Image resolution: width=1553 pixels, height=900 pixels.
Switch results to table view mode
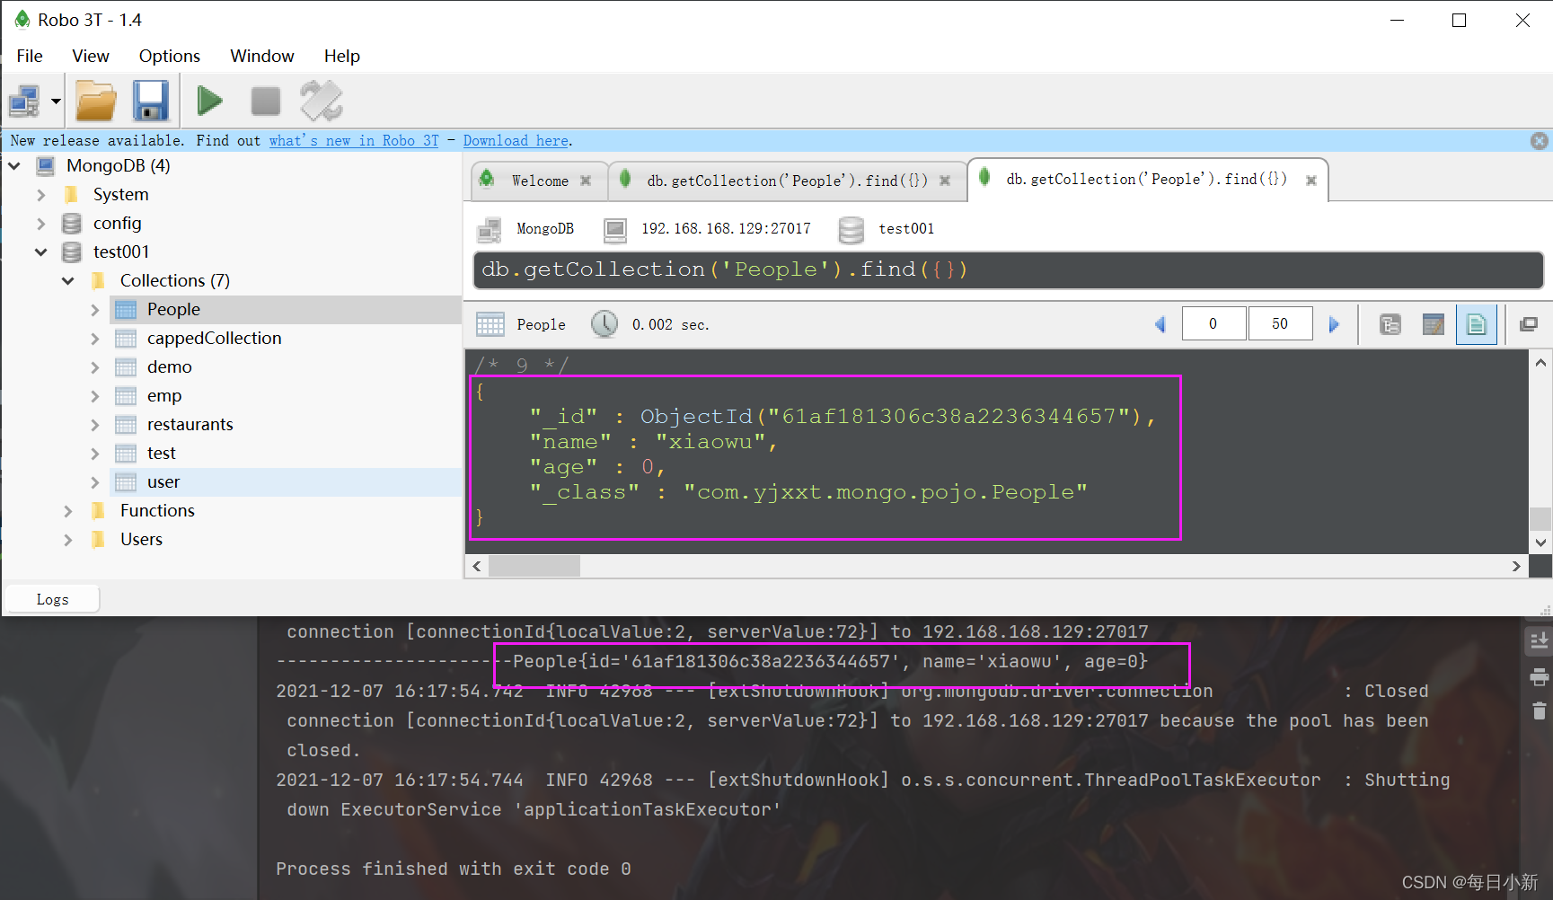point(1434,324)
